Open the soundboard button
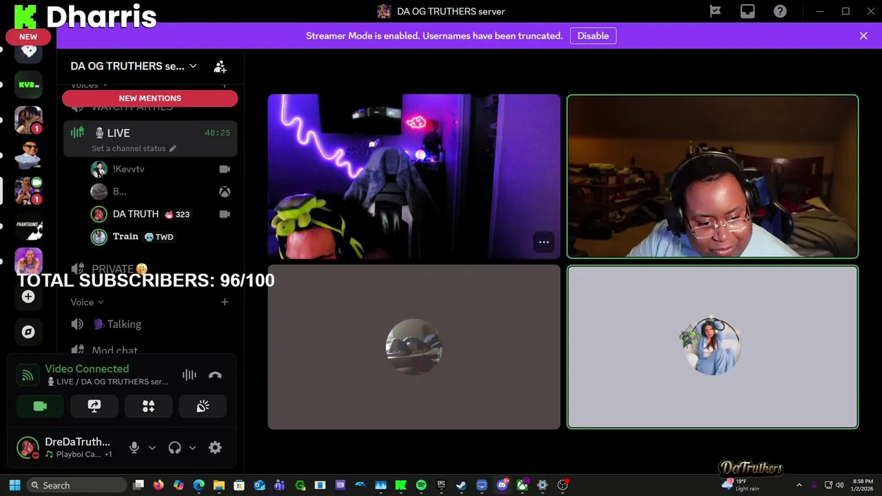Image resolution: width=882 pixels, height=496 pixels. tap(203, 406)
